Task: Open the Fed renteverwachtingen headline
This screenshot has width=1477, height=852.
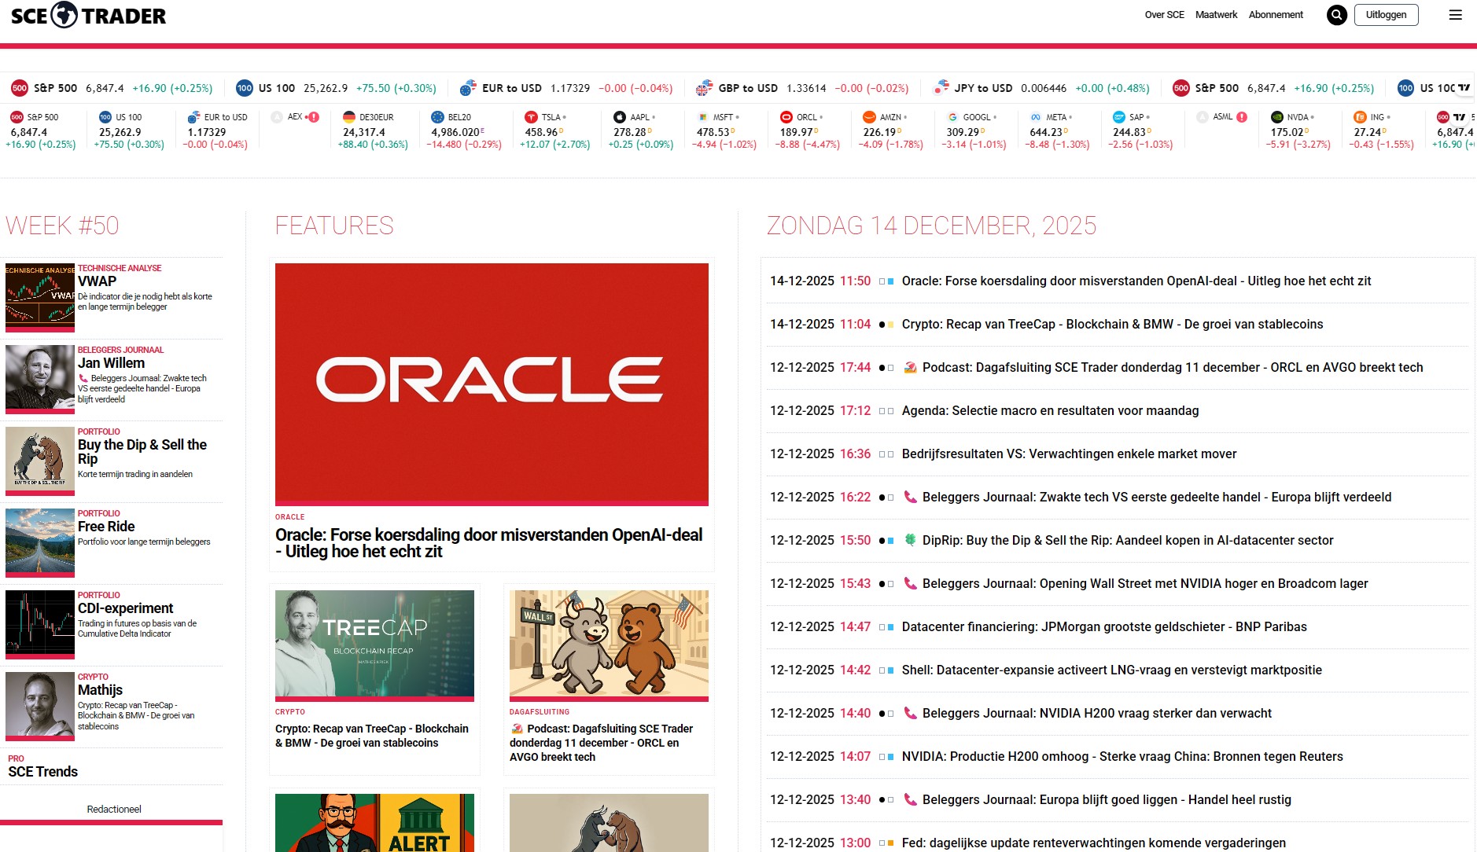Action: [1093, 843]
